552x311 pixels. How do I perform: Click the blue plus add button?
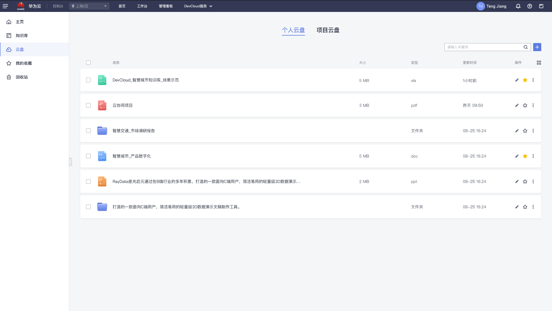537,47
